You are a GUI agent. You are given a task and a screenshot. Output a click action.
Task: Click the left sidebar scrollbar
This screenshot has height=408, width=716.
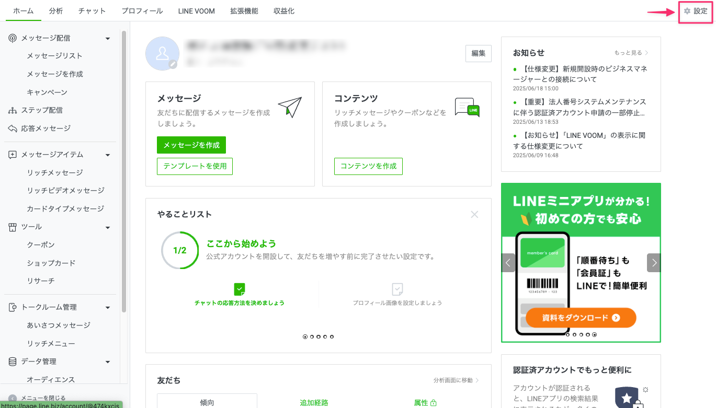click(x=124, y=171)
